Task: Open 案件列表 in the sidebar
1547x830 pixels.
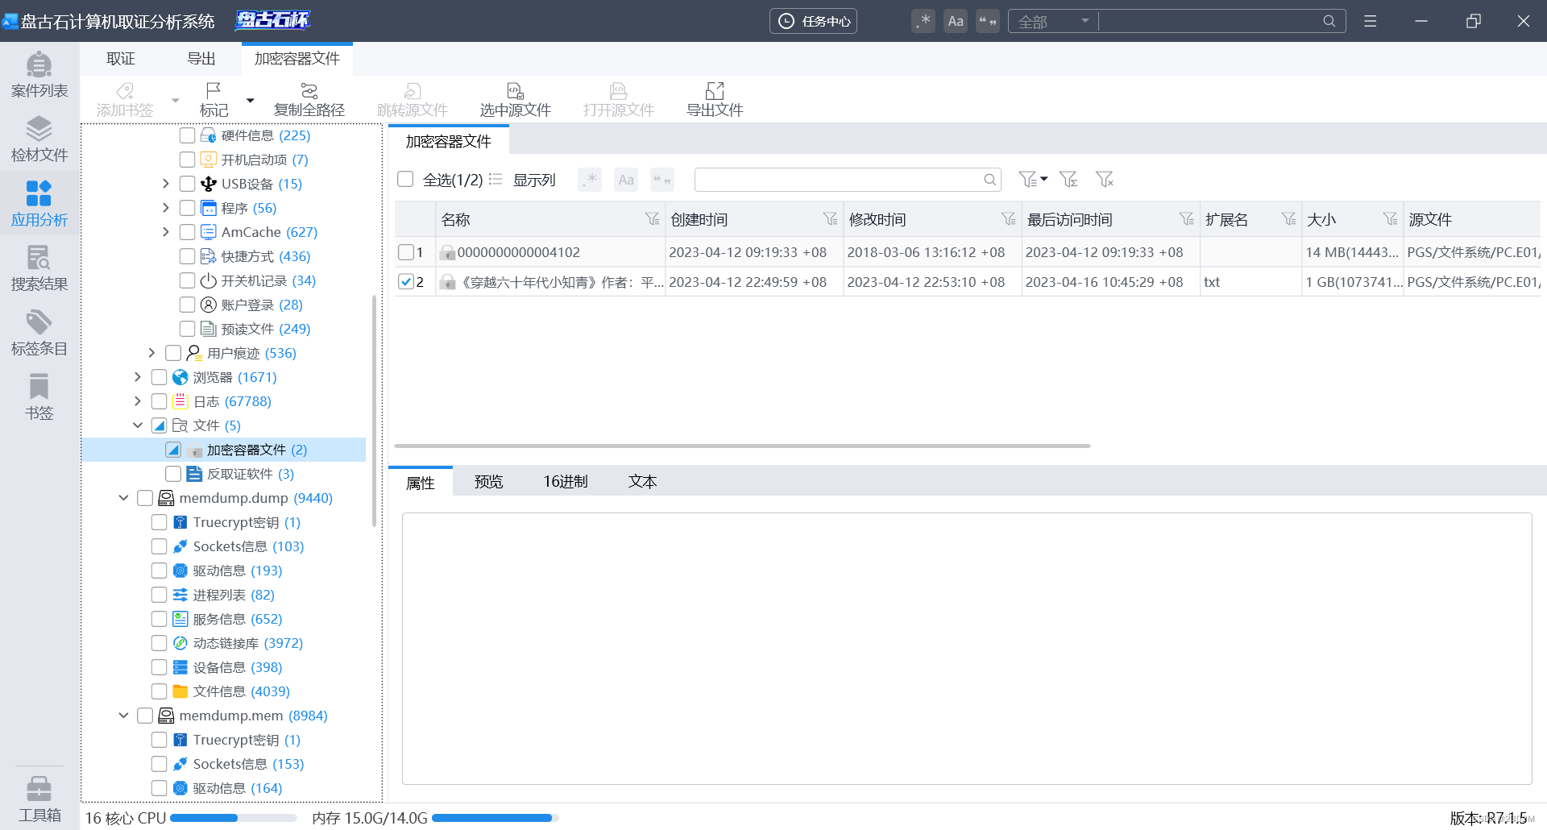Action: [x=39, y=74]
